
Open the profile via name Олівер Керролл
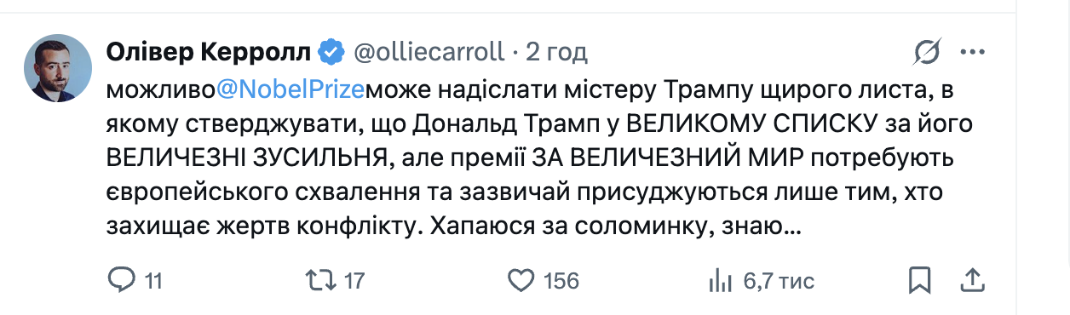point(209,53)
